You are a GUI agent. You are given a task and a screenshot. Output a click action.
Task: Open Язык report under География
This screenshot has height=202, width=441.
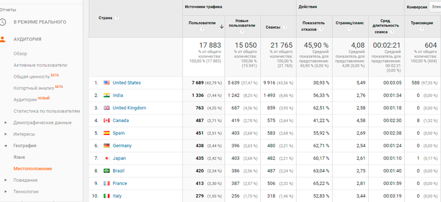(19, 157)
